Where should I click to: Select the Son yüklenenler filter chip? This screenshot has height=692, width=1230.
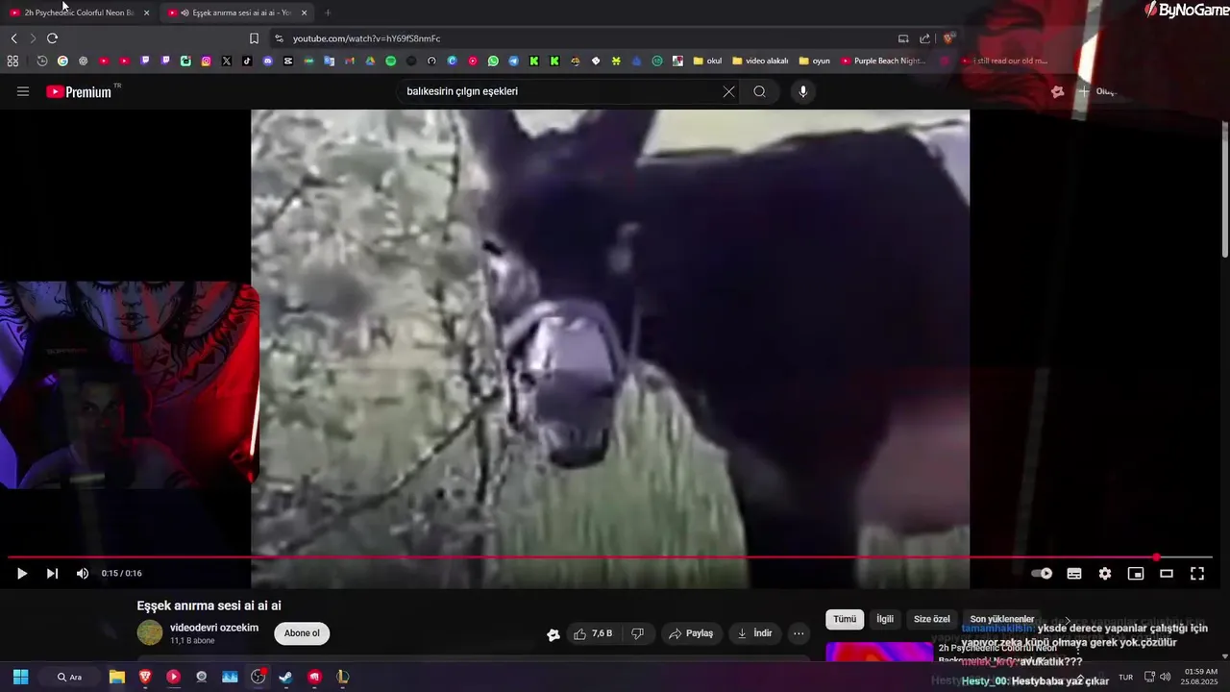coord(1002,620)
